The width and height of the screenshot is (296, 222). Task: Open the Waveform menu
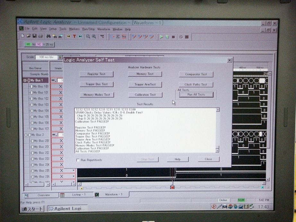tap(104, 29)
